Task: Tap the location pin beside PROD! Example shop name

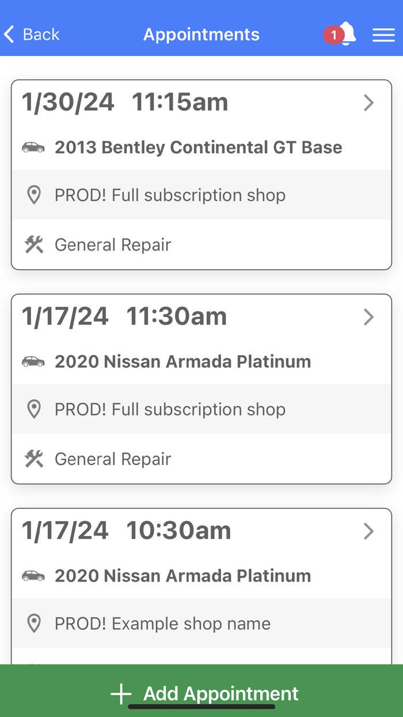Action: click(x=35, y=624)
